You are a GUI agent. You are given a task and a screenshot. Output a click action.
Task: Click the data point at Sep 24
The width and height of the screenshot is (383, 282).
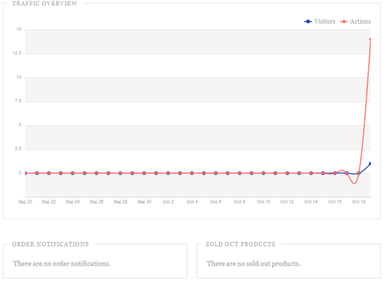[x=73, y=173]
